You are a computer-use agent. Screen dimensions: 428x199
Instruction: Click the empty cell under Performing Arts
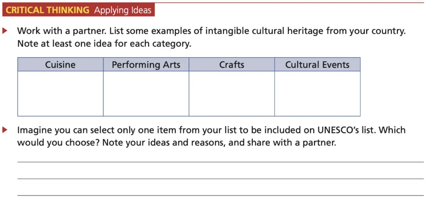click(146, 93)
